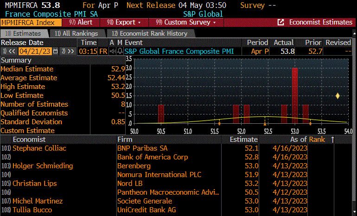The image size is (357, 216).
Task: Open Berenberg firm entry
Action: click(x=134, y=166)
